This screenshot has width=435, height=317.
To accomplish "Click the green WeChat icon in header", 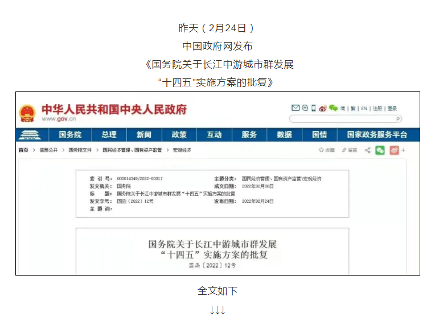I will 333,108.
